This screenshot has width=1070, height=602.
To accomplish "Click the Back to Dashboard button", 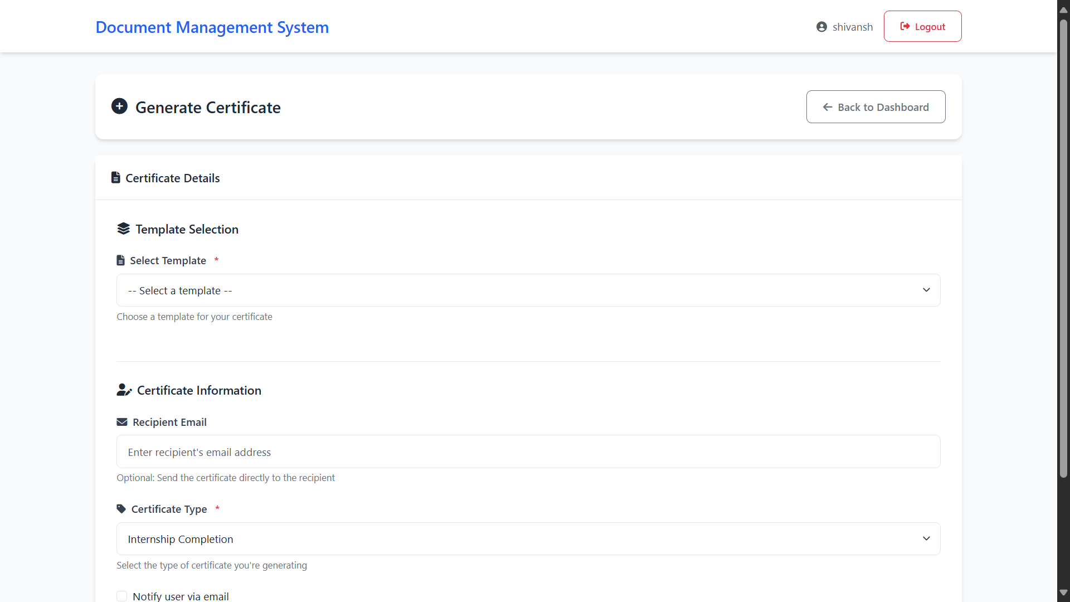I will pyautogui.click(x=876, y=107).
